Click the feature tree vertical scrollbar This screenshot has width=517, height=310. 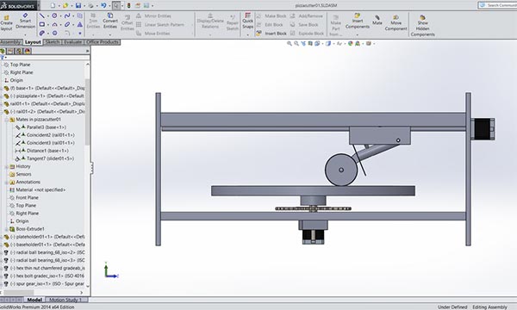[87, 112]
